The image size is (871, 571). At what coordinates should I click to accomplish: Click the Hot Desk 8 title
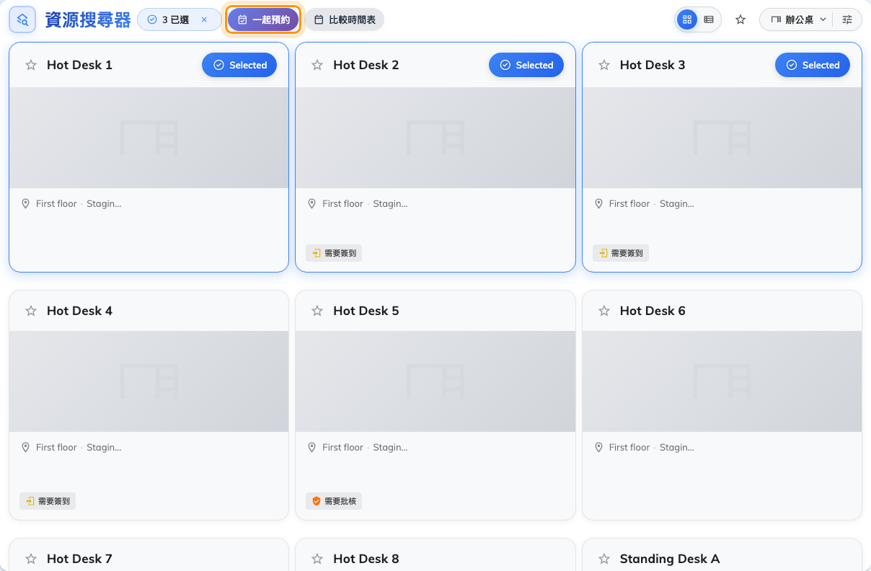click(x=366, y=559)
